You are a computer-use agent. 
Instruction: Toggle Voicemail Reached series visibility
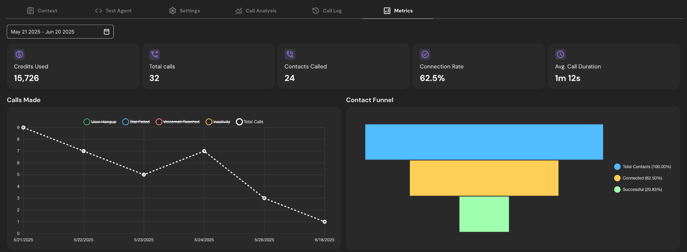[178, 122]
